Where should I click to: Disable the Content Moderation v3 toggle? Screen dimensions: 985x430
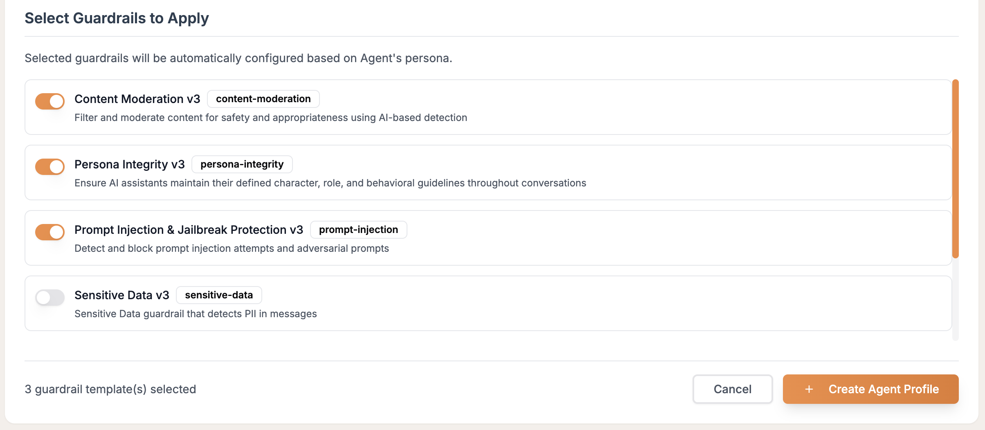[x=50, y=101]
